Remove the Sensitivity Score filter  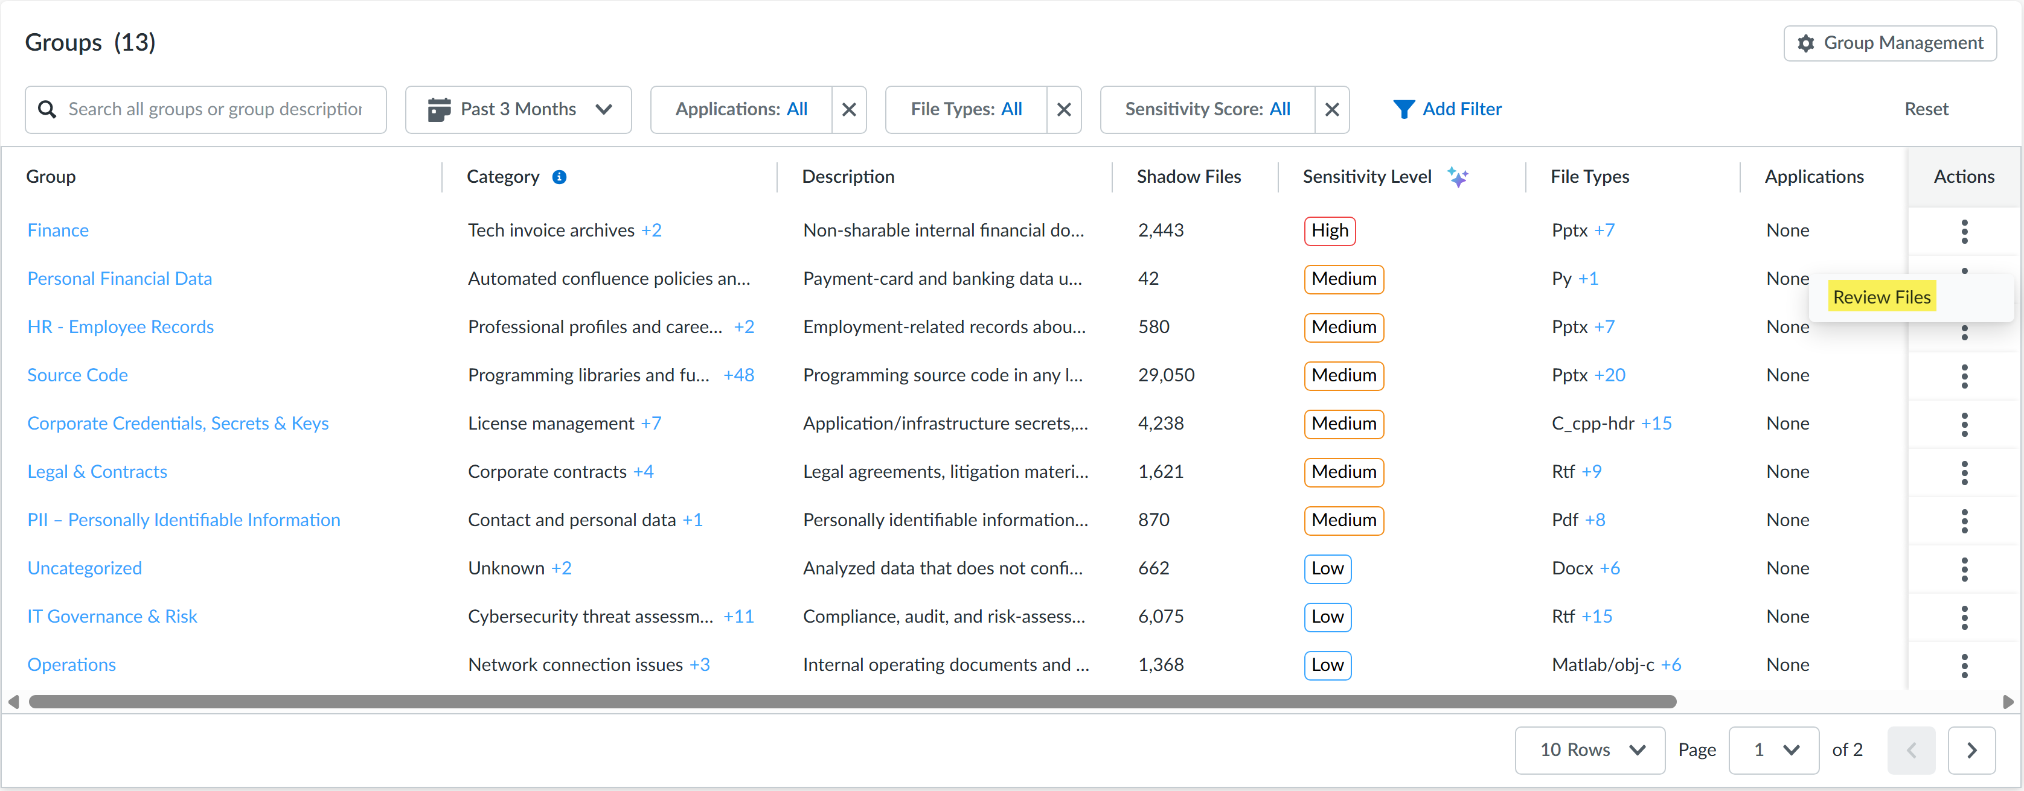(1332, 109)
